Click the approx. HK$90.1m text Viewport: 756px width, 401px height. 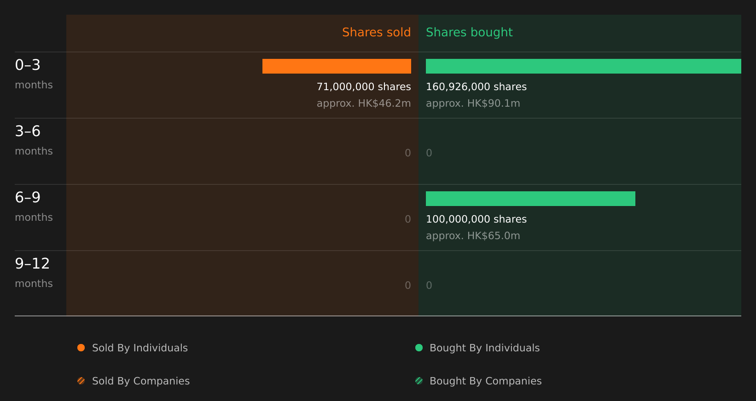click(x=473, y=103)
